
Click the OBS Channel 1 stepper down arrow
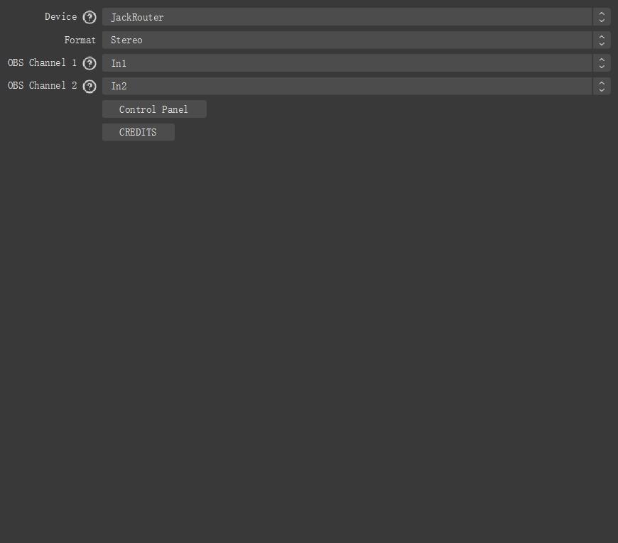pyautogui.click(x=602, y=67)
